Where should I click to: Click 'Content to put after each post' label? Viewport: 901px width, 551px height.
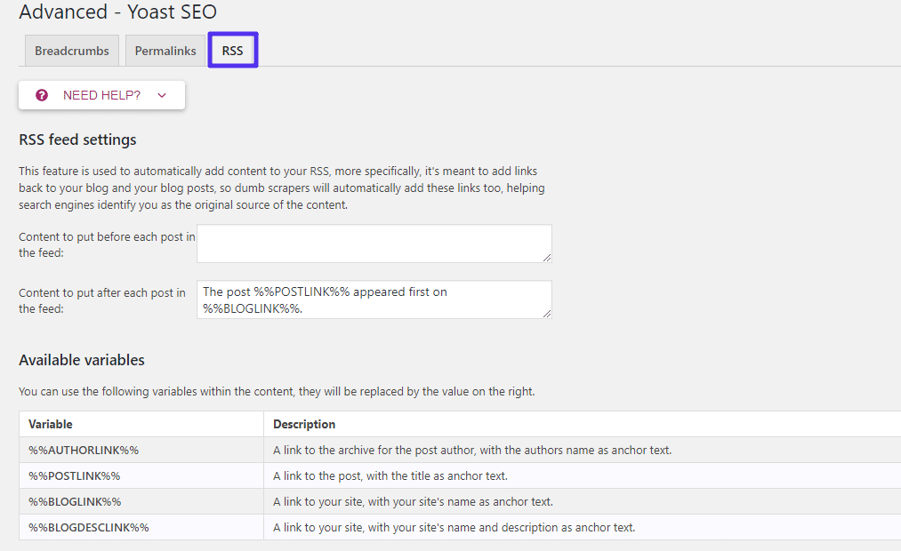click(x=102, y=300)
